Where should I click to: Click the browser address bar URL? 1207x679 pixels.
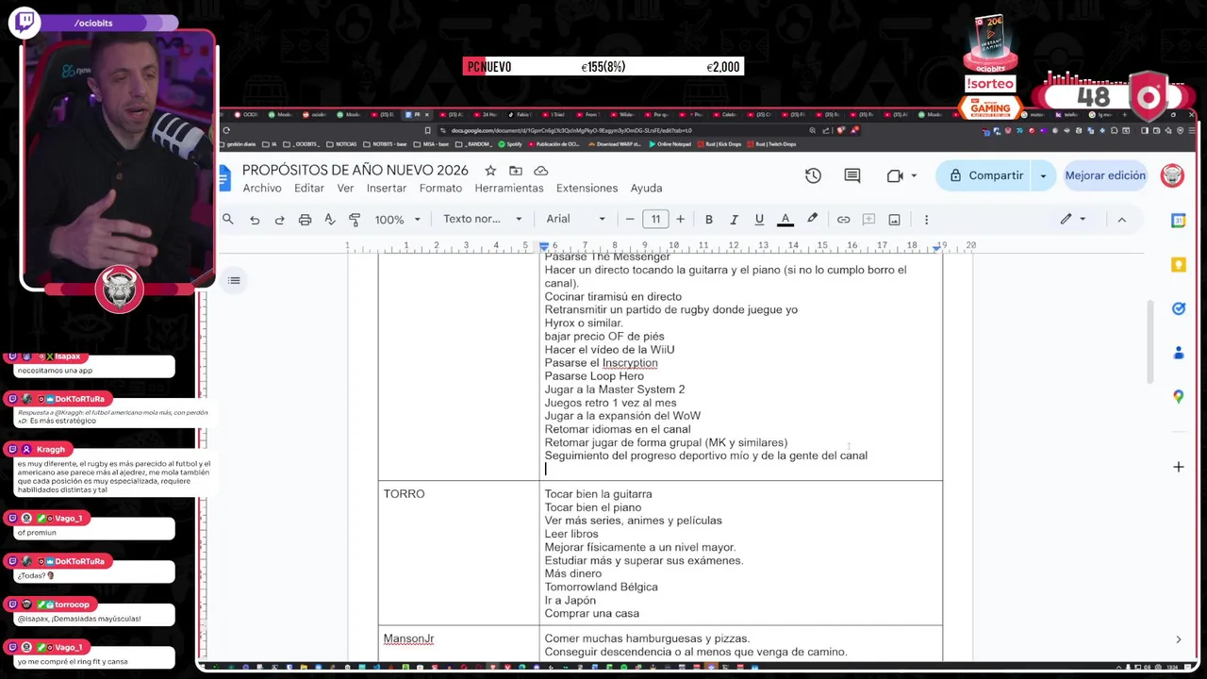(571, 130)
